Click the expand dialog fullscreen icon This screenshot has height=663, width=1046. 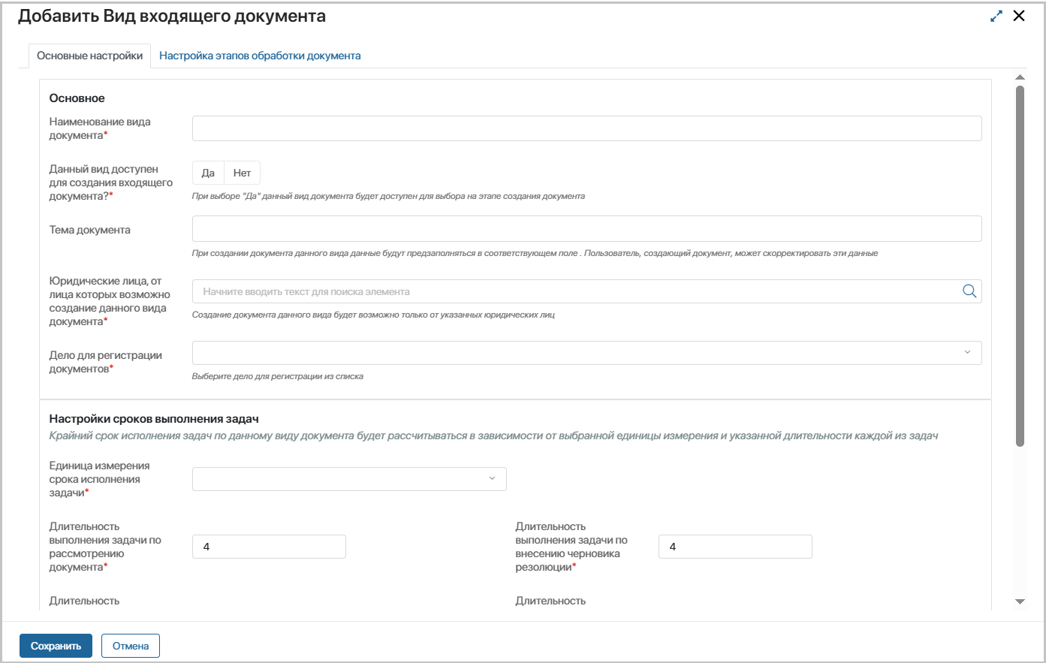click(x=996, y=16)
